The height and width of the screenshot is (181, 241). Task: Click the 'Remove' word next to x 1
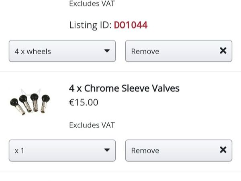pyautogui.click(x=145, y=151)
